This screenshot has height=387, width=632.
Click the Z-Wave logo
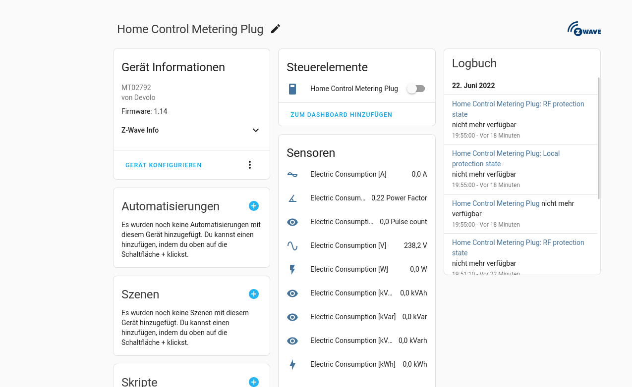[x=584, y=28]
